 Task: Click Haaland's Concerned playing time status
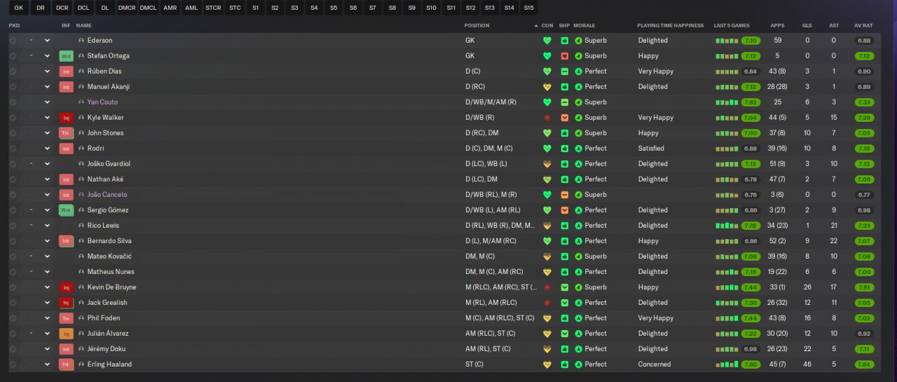tap(655, 364)
